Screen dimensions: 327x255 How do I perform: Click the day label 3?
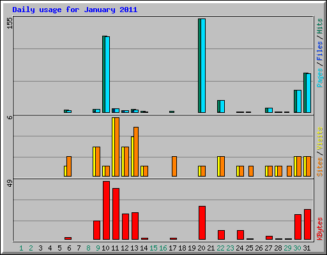point(40,248)
